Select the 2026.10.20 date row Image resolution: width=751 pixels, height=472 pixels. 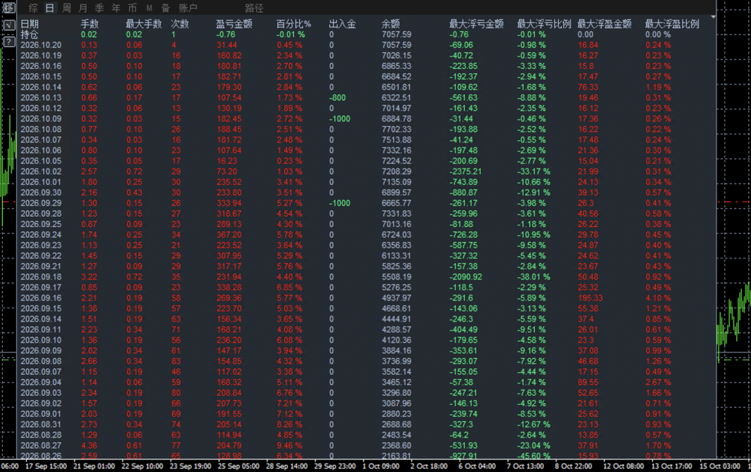click(x=41, y=45)
